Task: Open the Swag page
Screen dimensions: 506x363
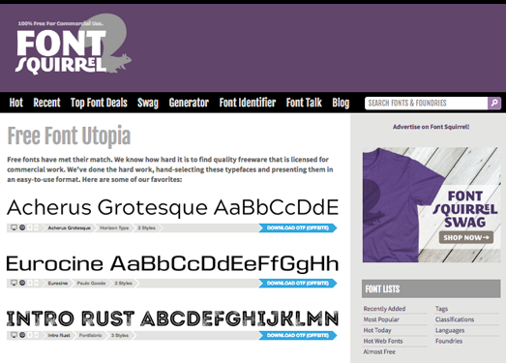Action: pos(148,103)
